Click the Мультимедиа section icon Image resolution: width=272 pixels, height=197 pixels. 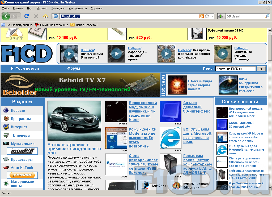tap(6, 144)
